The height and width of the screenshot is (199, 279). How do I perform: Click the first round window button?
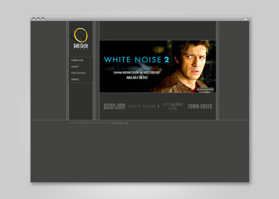tap(34, 19)
